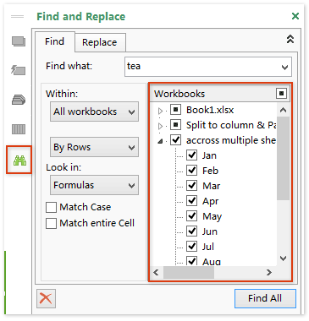
Task: Select the Book1.xlsx label in the tree
Action: click(210, 110)
